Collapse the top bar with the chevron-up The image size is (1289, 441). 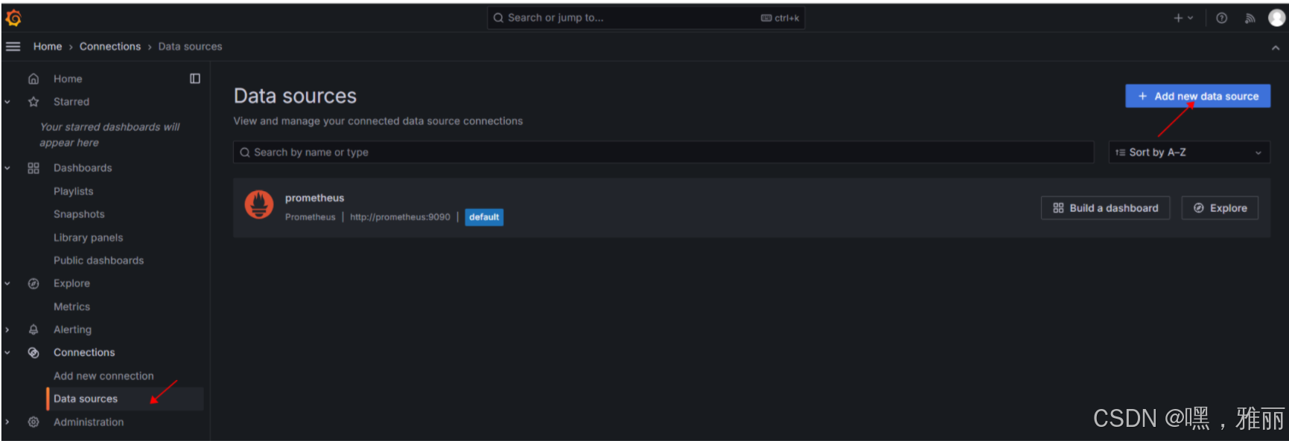coord(1276,48)
